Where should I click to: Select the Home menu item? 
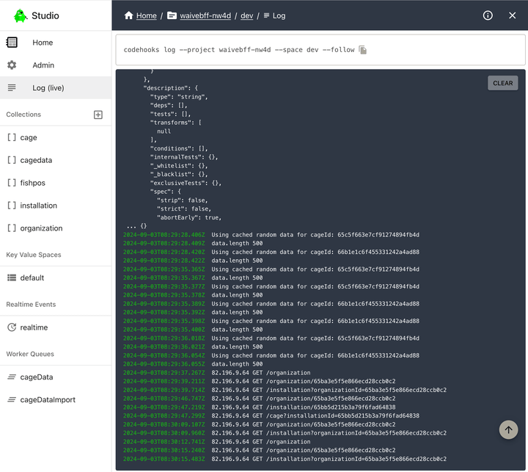pos(56,42)
